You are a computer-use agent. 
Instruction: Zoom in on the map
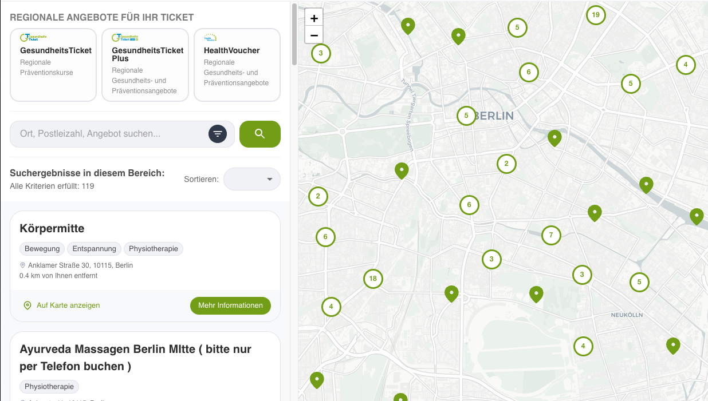[x=314, y=18]
